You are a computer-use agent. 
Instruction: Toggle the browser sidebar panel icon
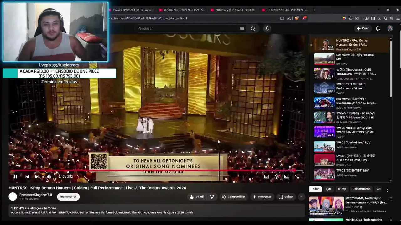tap(373, 18)
